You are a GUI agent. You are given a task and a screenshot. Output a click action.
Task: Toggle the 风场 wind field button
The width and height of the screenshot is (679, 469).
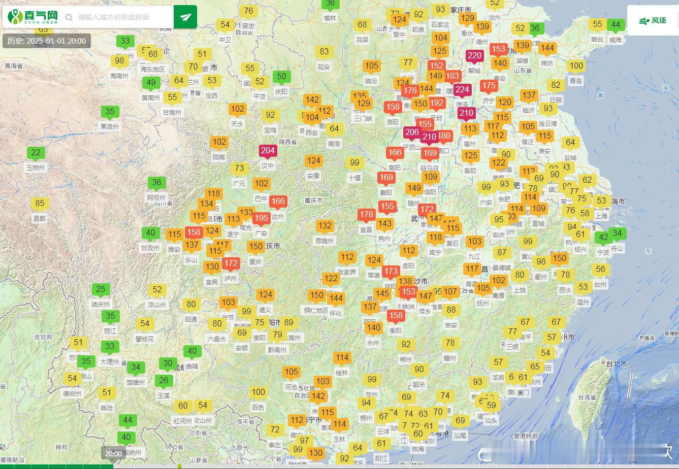pyautogui.click(x=653, y=20)
